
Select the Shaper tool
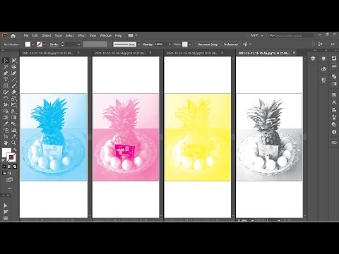(6, 92)
